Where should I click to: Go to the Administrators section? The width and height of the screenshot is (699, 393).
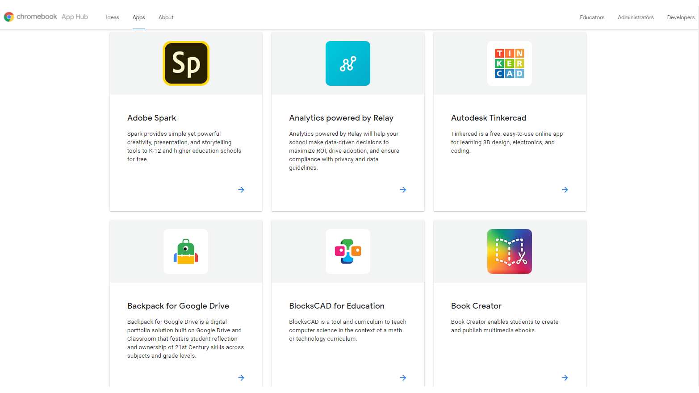636,17
